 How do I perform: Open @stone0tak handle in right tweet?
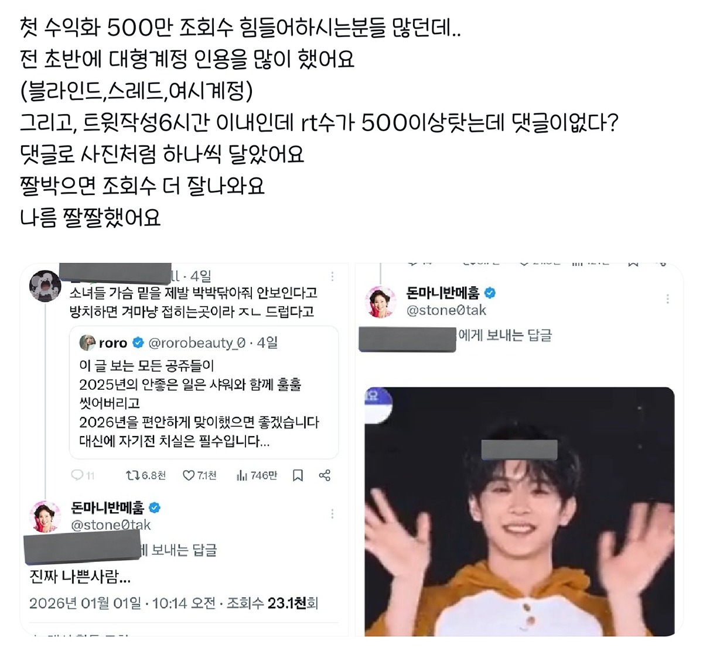446,310
